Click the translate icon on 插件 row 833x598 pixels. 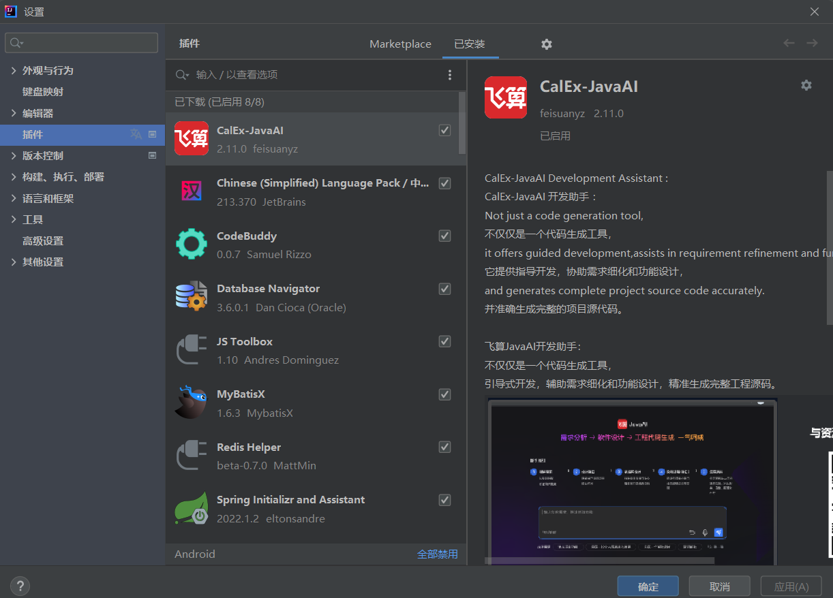[136, 134]
